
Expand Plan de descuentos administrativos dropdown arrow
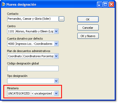click(x=56, y=56)
